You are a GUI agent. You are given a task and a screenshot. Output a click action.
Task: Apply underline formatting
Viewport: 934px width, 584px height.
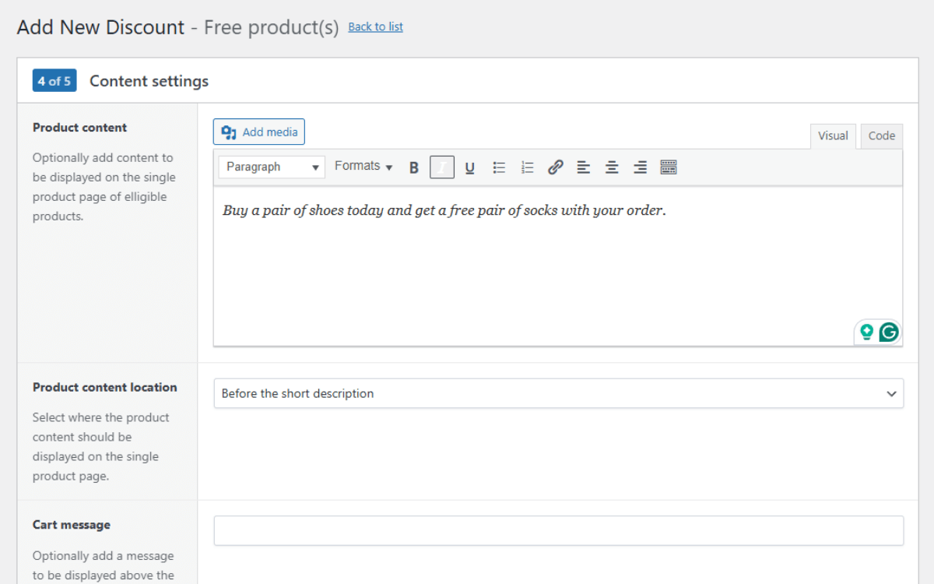[470, 167]
